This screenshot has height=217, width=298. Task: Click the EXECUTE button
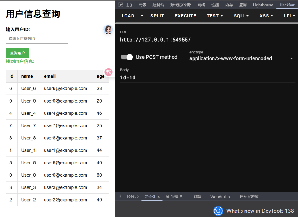185,16
